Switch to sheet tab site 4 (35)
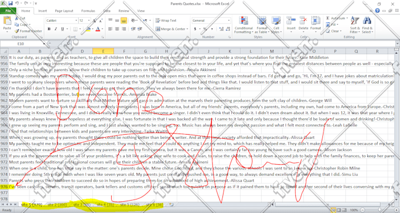 [x=105, y=205]
